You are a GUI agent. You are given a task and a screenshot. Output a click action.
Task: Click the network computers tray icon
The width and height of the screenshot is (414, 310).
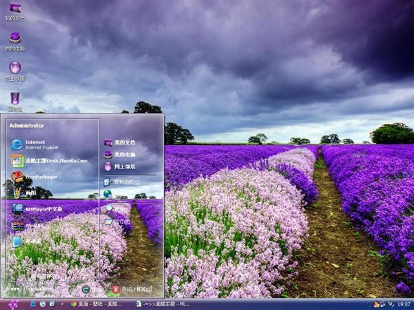tap(383, 304)
